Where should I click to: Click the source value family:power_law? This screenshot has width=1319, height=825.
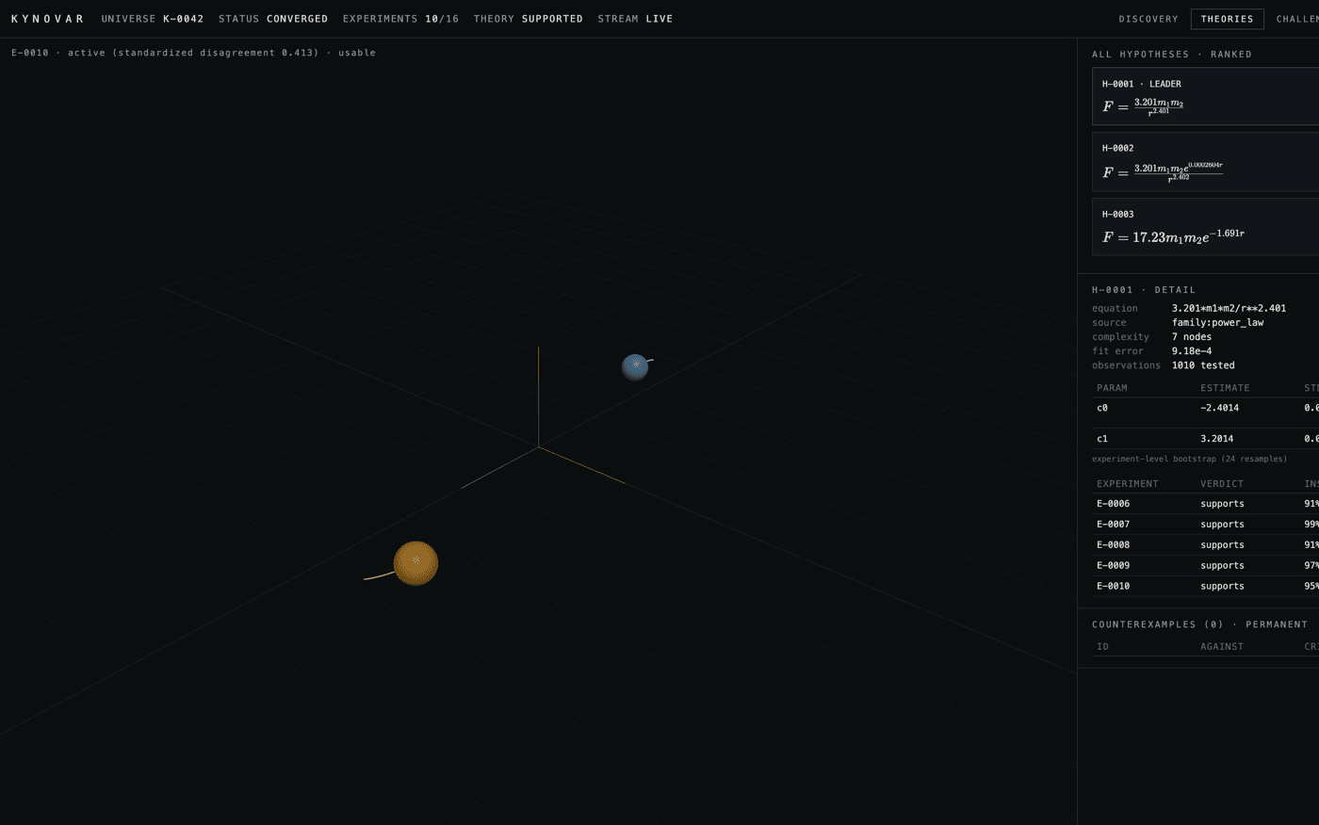pos(1217,322)
